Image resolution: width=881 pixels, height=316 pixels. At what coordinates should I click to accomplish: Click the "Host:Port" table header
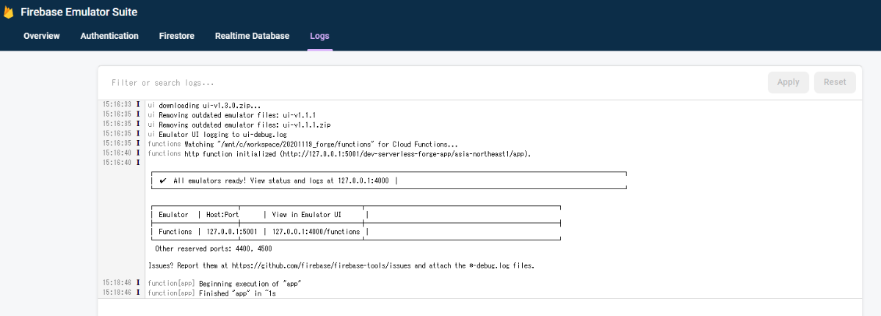pyautogui.click(x=222, y=214)
